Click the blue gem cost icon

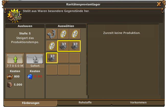pos(30,76)
